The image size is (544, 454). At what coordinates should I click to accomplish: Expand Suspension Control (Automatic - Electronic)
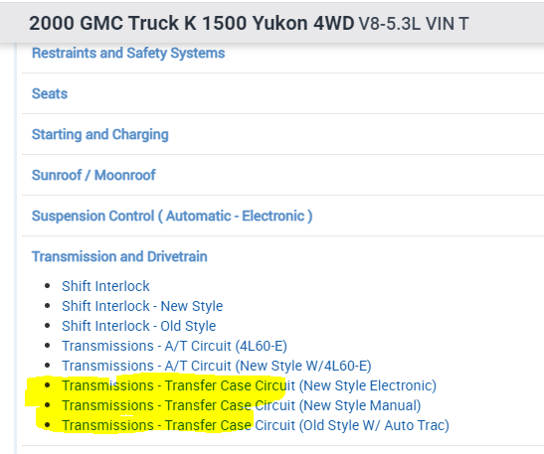click(x=172, y=216)
